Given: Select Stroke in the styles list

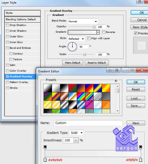Looking at the screenshot, I should [14, 88].
